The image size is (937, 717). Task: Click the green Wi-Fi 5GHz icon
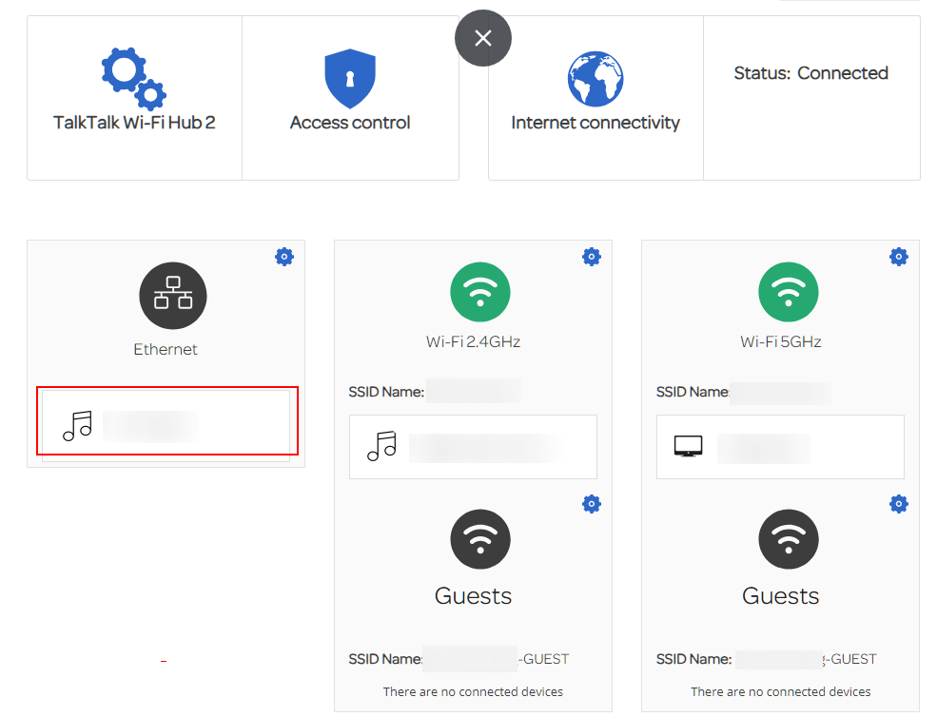pos(788,293)
